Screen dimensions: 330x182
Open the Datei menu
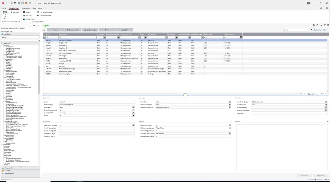(4, 8)
